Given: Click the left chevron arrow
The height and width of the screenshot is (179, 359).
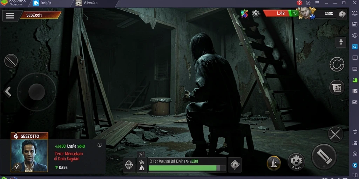Looking at the screenshot, I should pyautogui.click(x=8, y=92).
